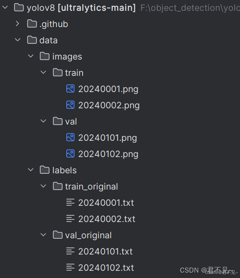Screen dimensions: 240x278
Task: Click the image icon of 20240001.png
Action: (x=70, y=88)
